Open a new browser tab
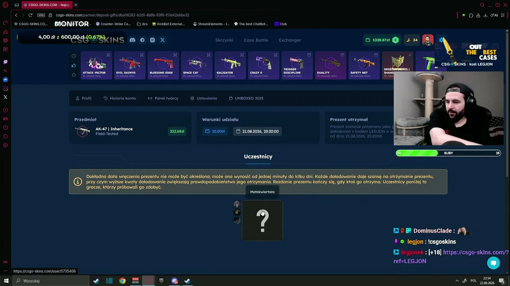Image resolution: width=510 pixels, height=286 pixels. [76, 5]
